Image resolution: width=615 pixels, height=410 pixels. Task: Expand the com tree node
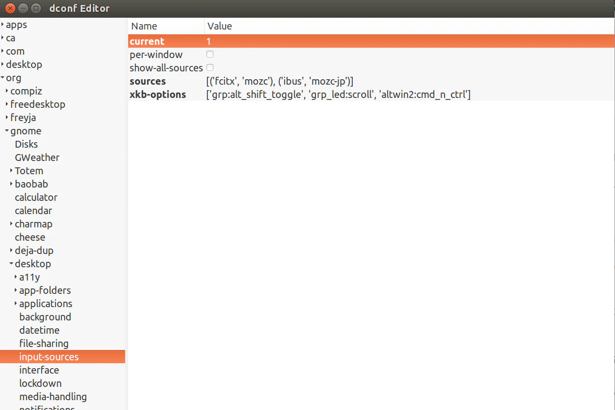pos(2,51)
